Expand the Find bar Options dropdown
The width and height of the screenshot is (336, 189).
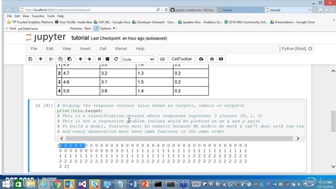[x=108, y=28]
